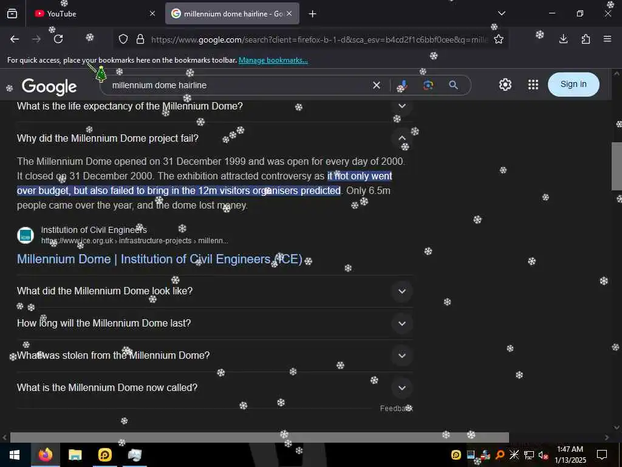The image size is (622, 467).
Task: Click the muted volume tray icon
Action: 543,455
